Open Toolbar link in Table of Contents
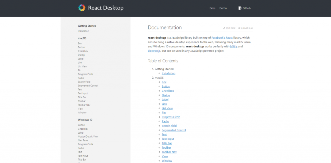331x163 pixels. (166, 148)
